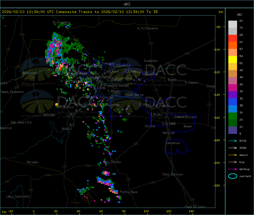Click the 'Agua_Toro' map label

pyautogui.click(x=30, y=73)
